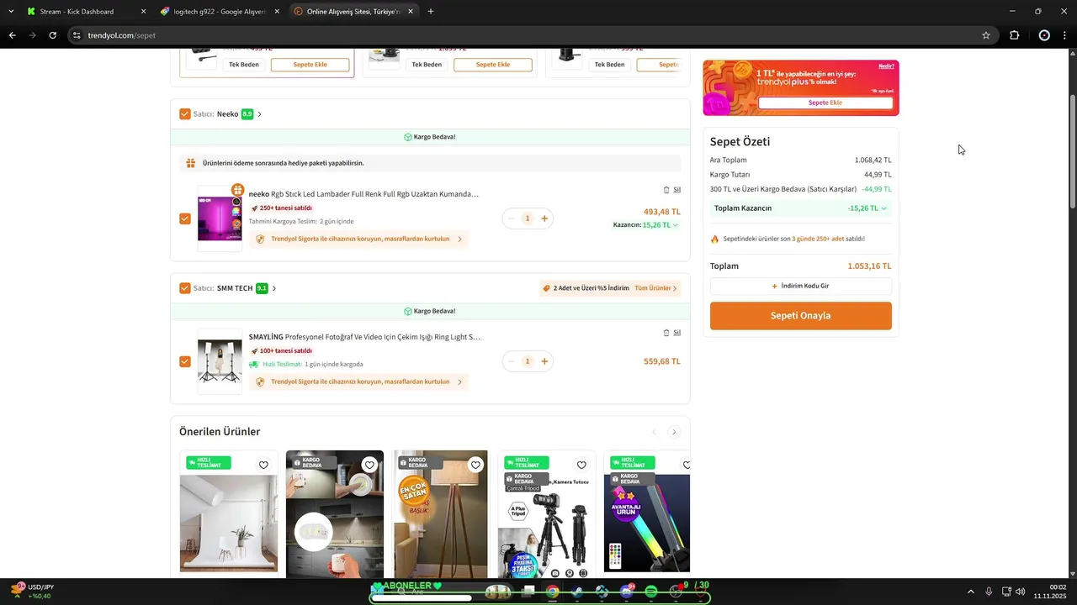Open USD/JPY widget on taskbar
Image resolution: width=1077 pixels, height=605 pixels.
(x=31, y=592)
